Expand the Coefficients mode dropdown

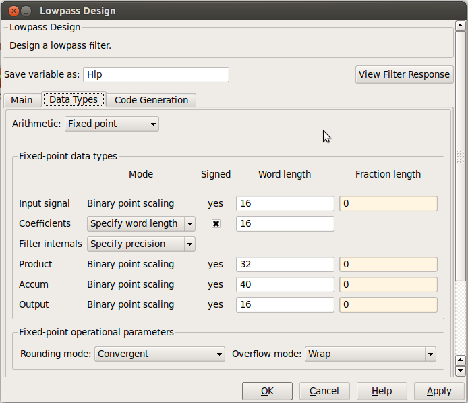[x=141, y=223]
